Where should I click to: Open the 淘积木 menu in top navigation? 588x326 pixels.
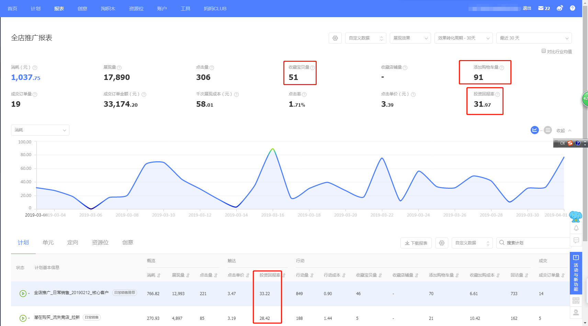point(108,9)
